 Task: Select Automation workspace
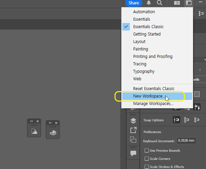[x=157, y=12]
